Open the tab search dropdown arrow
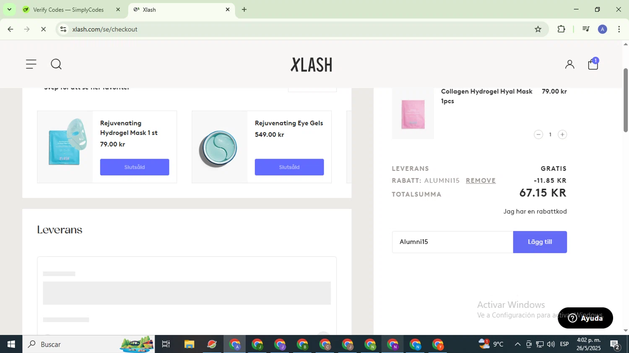Viewport: 629px width, 353px height. point(9,10)
